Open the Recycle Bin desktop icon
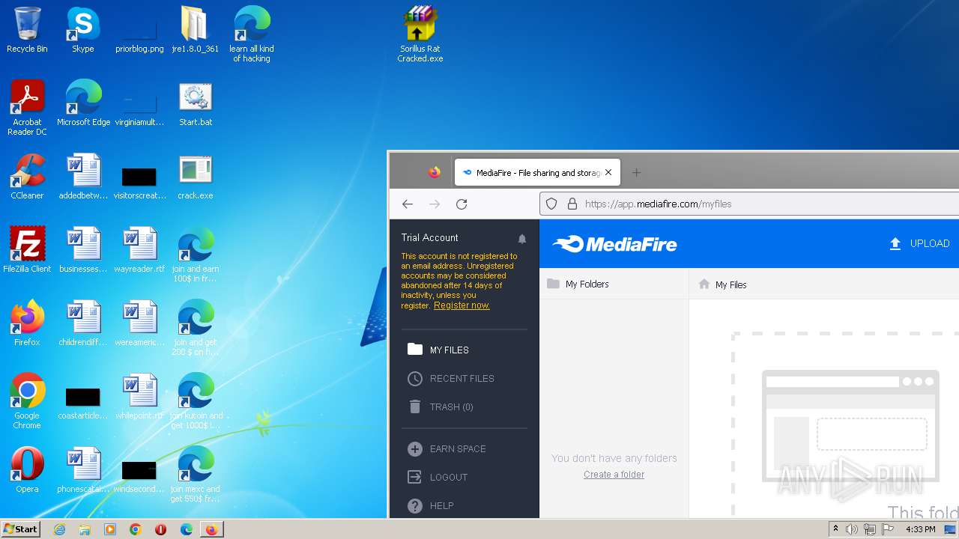The image size is (959, 539). 27,30
